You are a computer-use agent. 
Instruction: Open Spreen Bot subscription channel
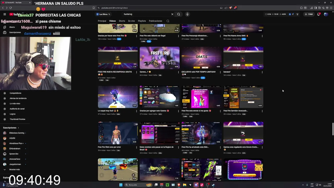click(14, 154)
